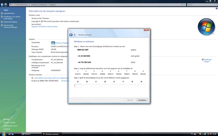The height and width of the screenshot is (136, 218).
Task: Click the search magnifier icon
Action: tap(216, 5)
